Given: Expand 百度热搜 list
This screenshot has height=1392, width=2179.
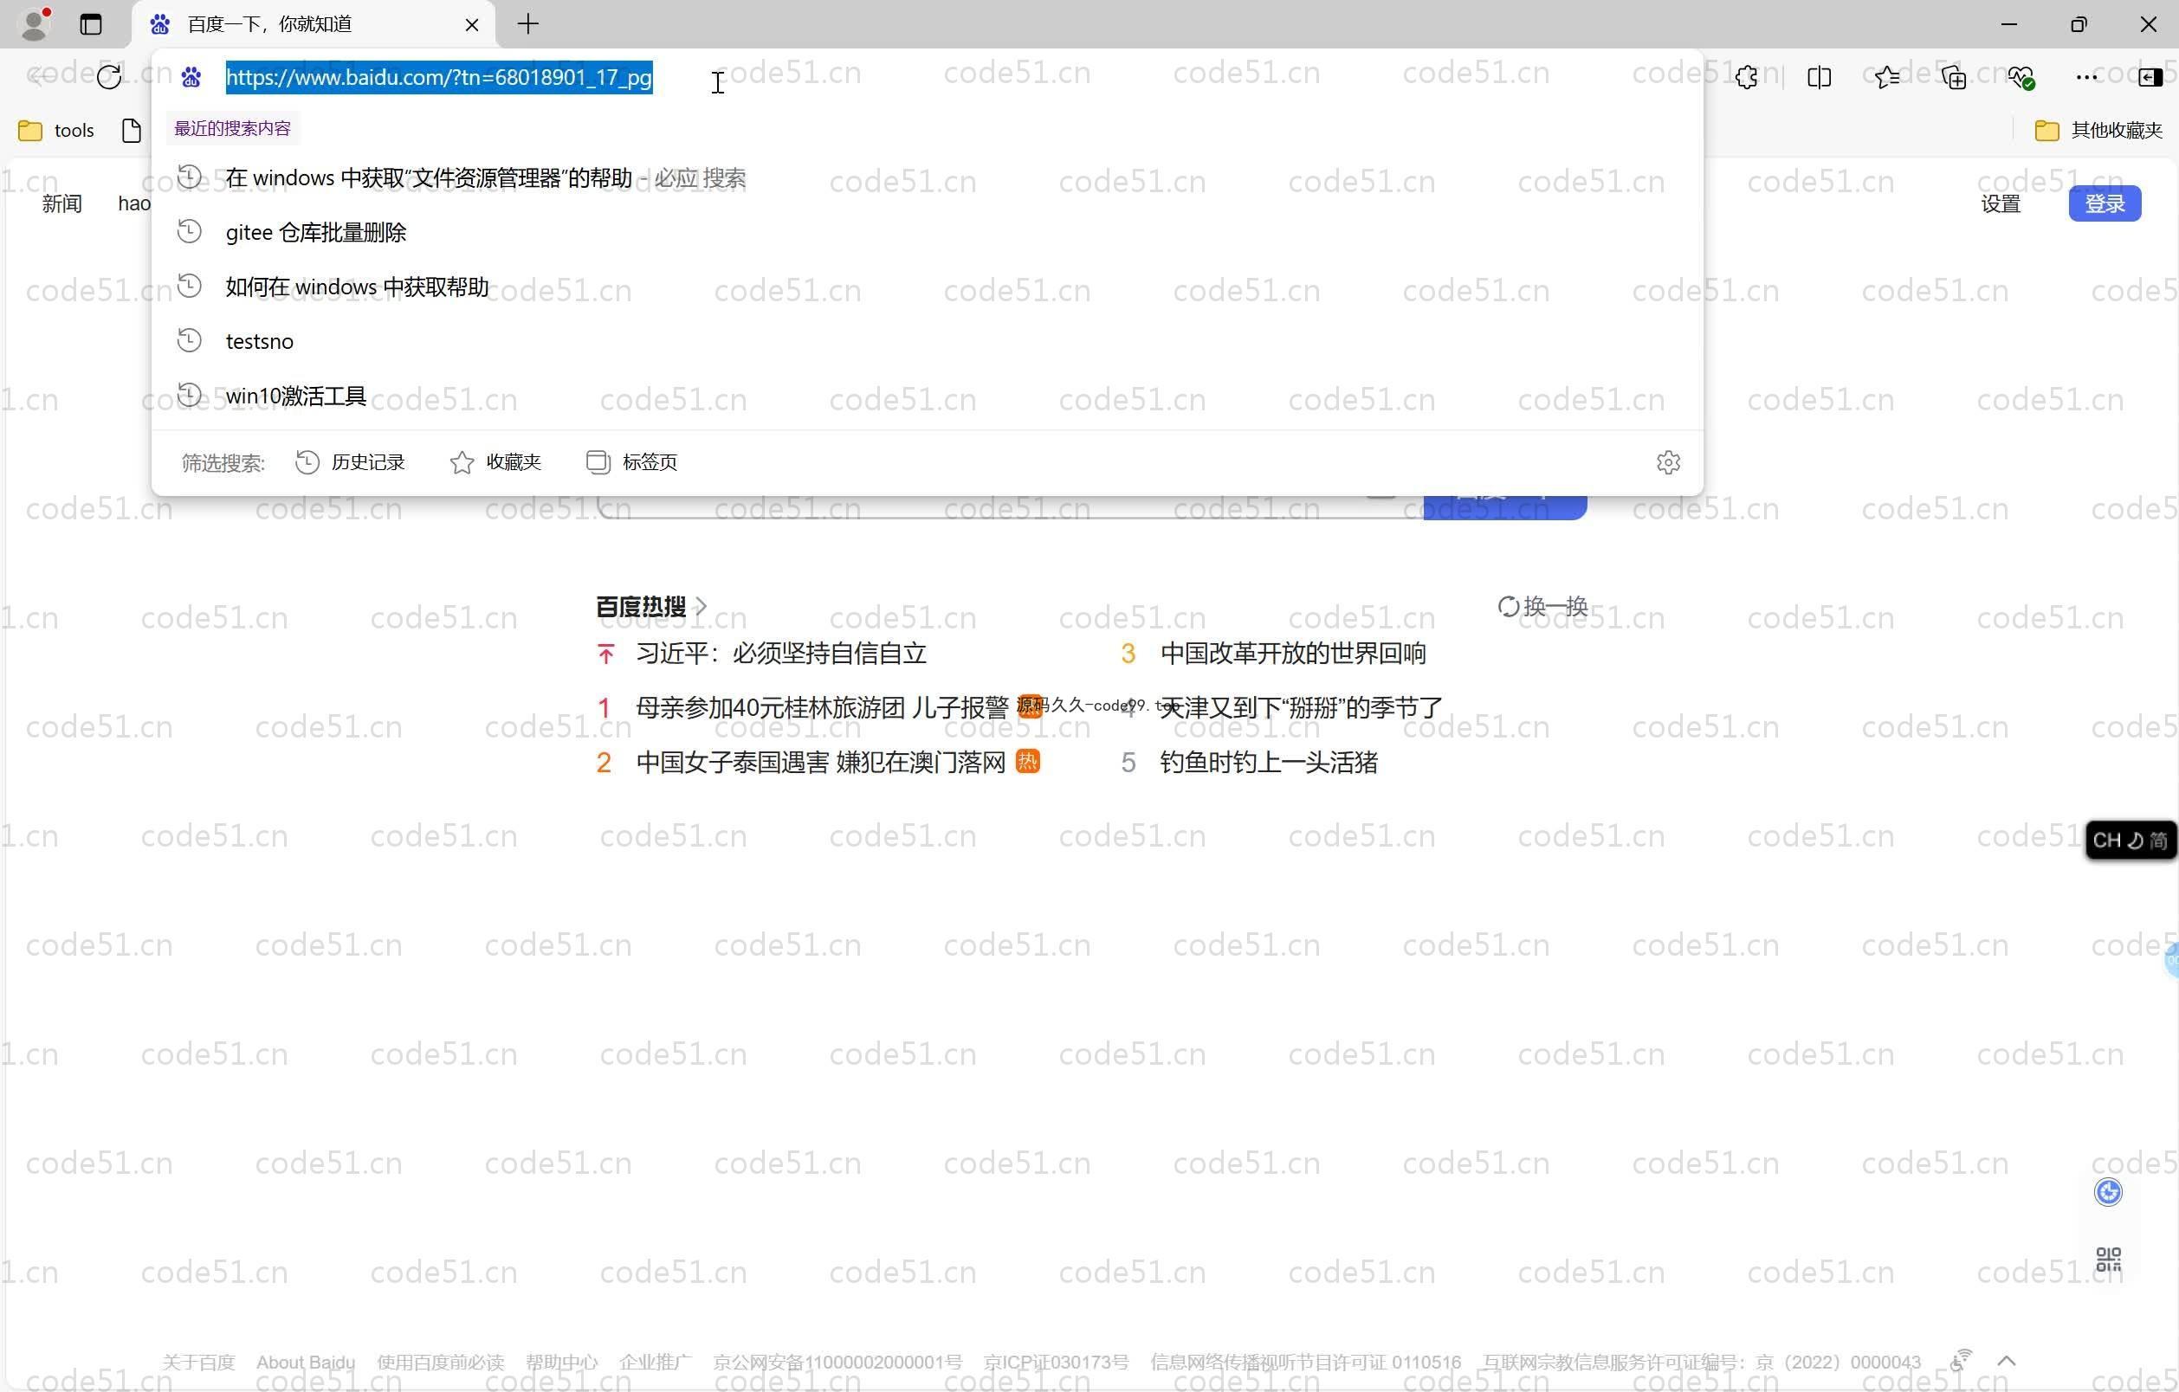Looking at the screenshot, I should tap(650, 606).
